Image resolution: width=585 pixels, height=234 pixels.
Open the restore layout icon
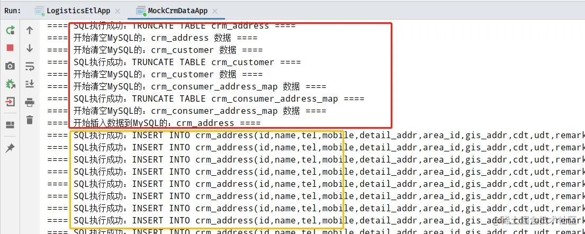click(10, 125)
